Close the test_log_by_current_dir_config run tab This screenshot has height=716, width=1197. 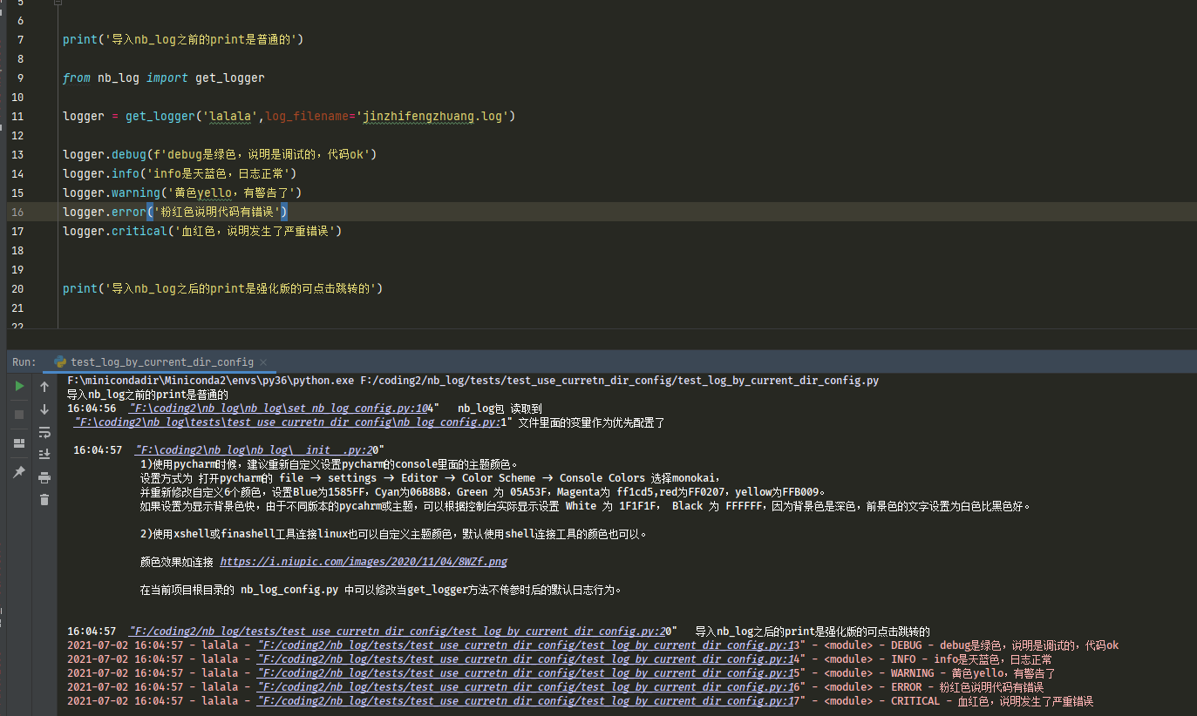[x=263, y=362]
